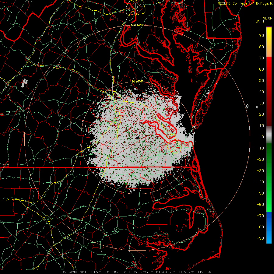The width and height of the screenshot is (274, 274).
Task: Click the light blue segment of the color bar
Action: pos(269,237)
